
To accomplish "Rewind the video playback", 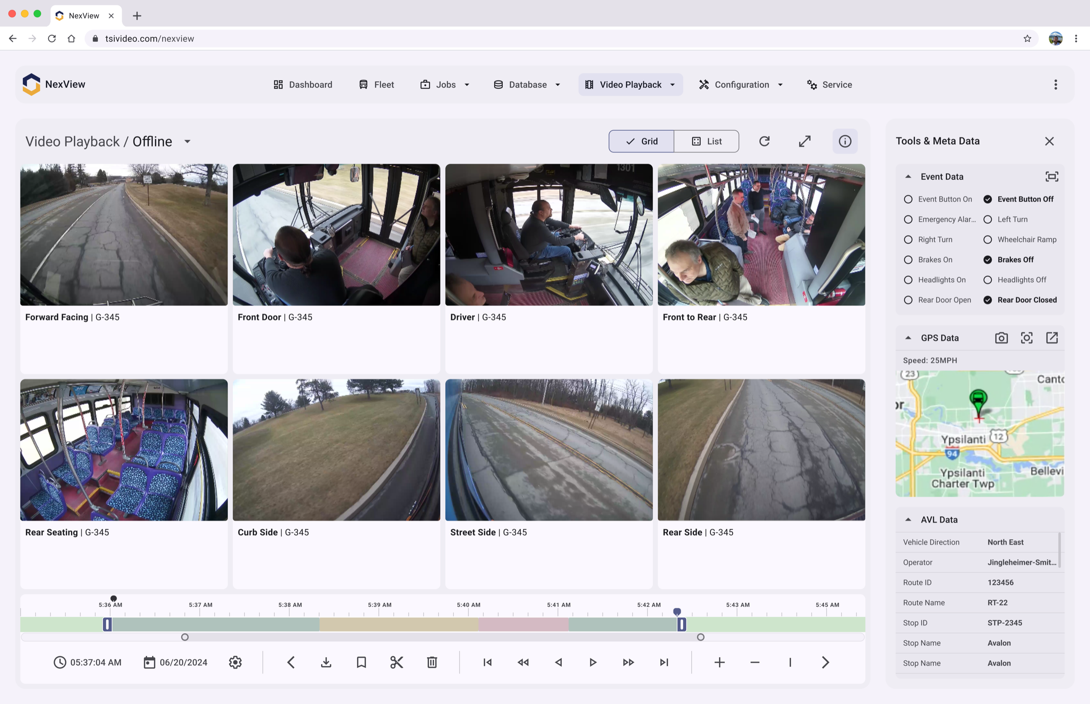I will 523,662.
